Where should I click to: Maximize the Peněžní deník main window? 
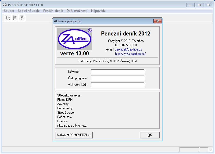point(199,5)
